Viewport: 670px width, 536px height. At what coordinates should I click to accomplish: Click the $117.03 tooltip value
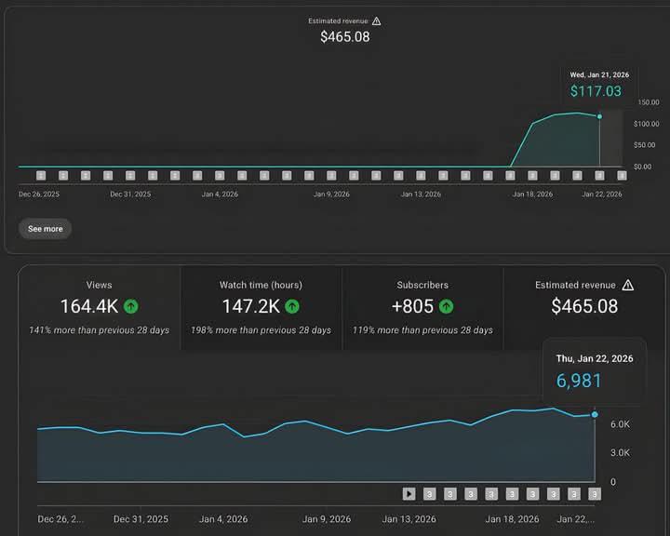596,91
